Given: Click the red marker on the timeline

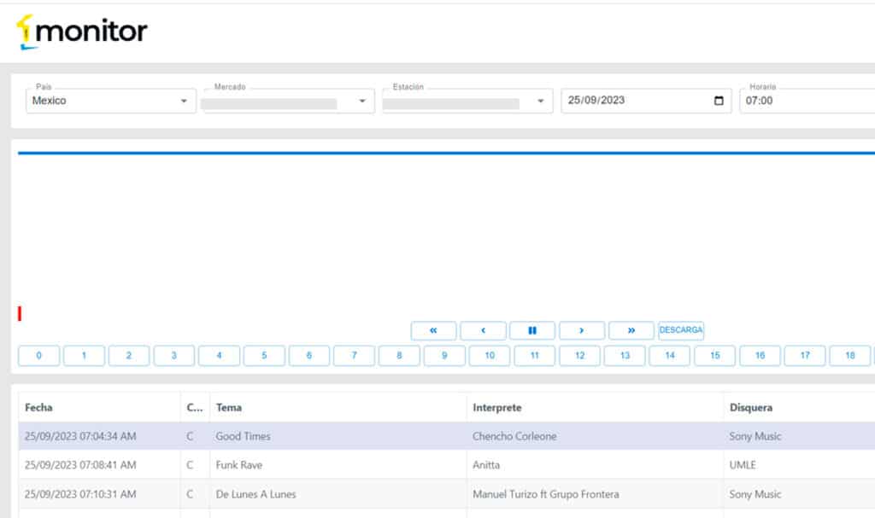Looking at the screenshot, I should (20, 314).
